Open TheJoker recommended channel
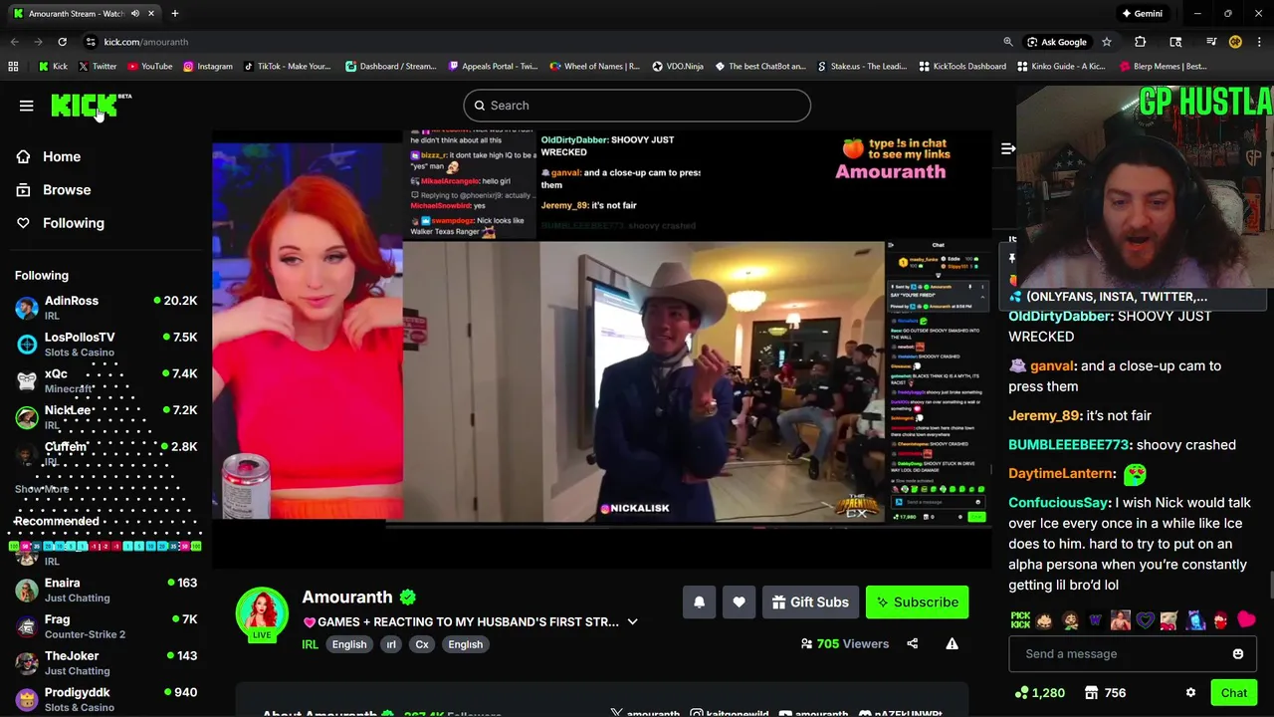Viewport: 1274px width, 717px height. pyautogui.click(x=106, y=662)
